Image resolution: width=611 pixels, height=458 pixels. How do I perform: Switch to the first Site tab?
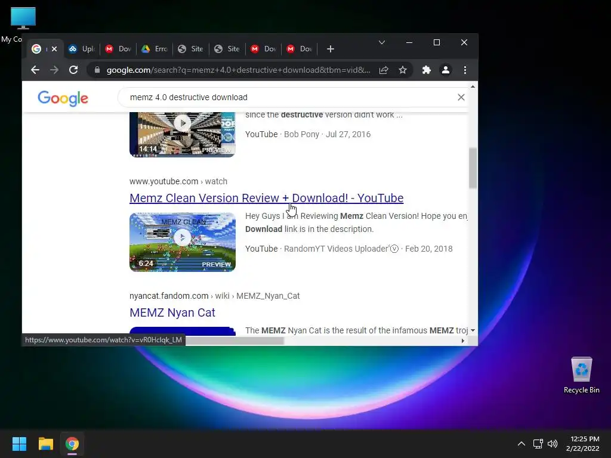190,49
